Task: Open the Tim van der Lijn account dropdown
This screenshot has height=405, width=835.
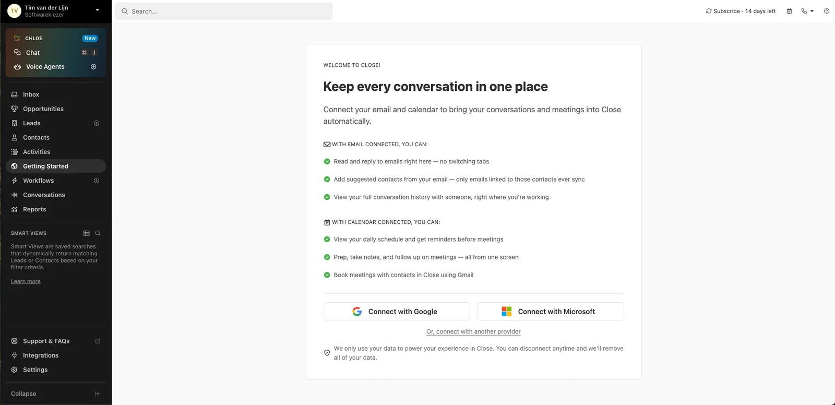Action: (56, 11)
